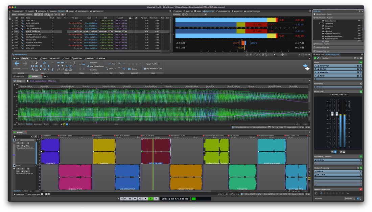Screen dimensions: 372x212
Task: Expand the Compressor folder in plug-ins
Action: pyautogui.click(x=320, y=24)
